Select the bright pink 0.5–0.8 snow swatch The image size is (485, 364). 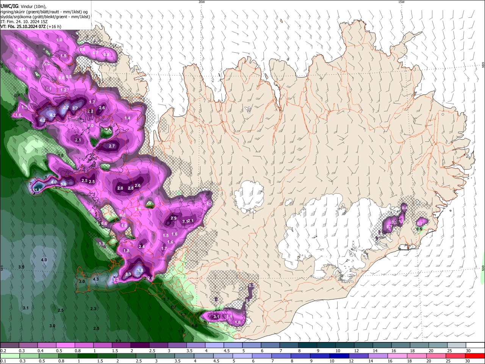65,345
